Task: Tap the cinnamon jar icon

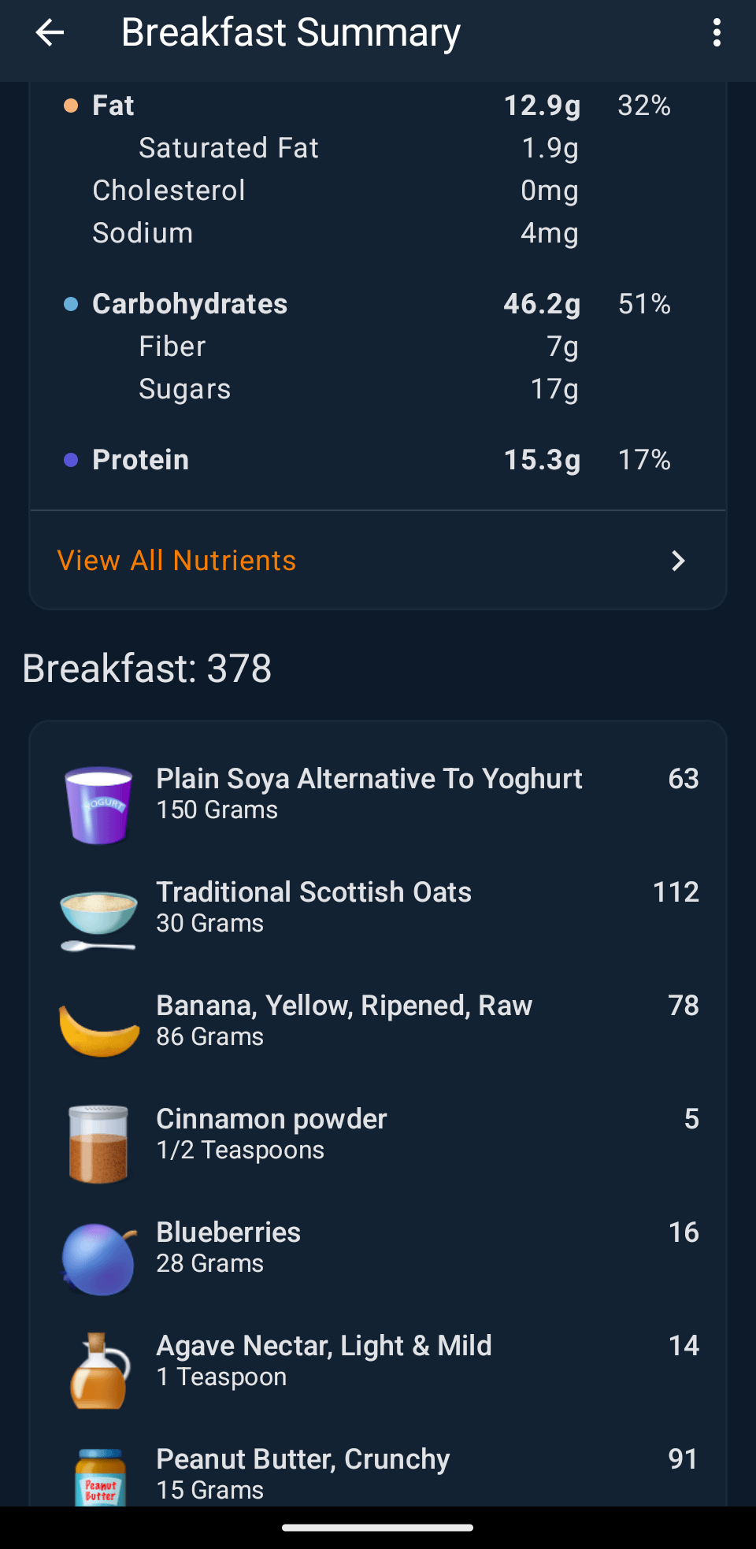Action: click(98, 1143)
